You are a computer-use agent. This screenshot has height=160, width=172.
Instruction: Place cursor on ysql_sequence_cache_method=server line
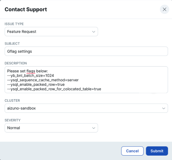coord(43,80)
